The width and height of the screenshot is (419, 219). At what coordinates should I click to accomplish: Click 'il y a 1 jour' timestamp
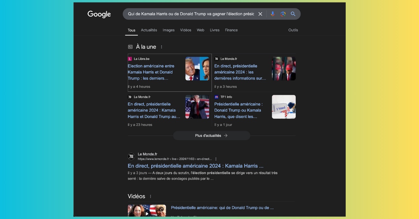pyautogui.click(x=223, y=125)
